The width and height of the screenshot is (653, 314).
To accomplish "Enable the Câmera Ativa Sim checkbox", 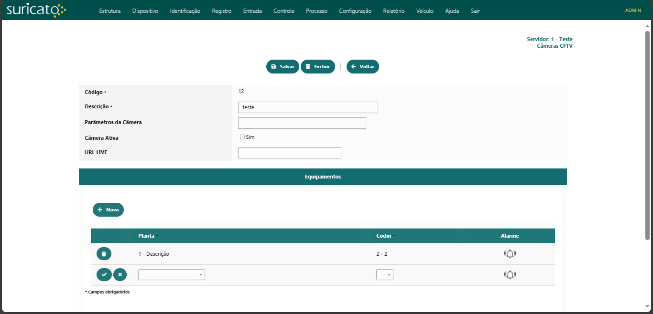I will click(x=242, y=137).
